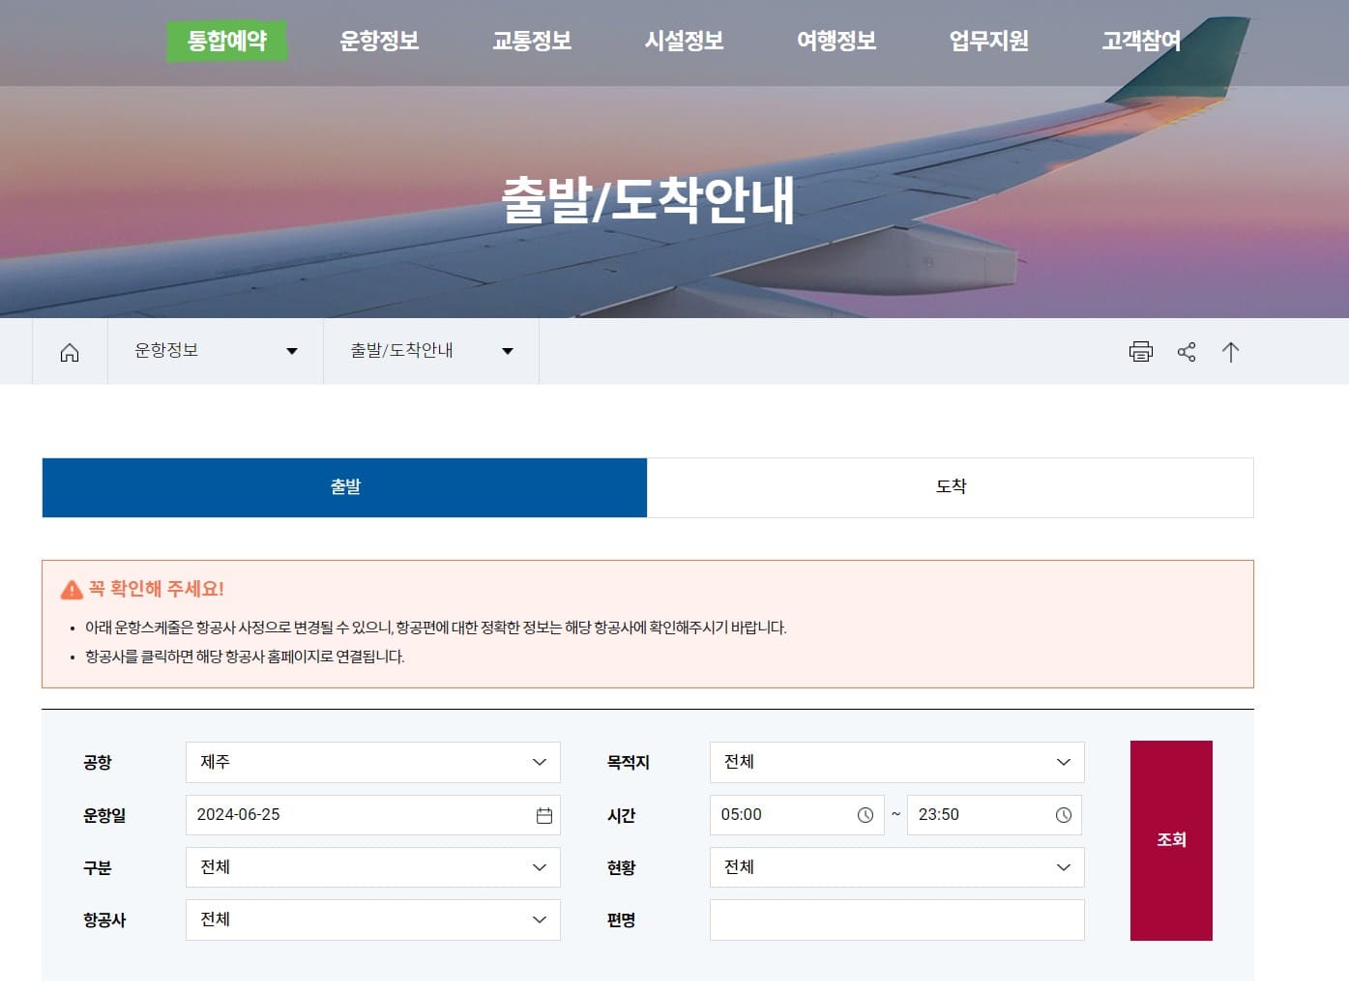The image size is (1349, 993).
Task: Click the print icon
Action: point(1141,352)
